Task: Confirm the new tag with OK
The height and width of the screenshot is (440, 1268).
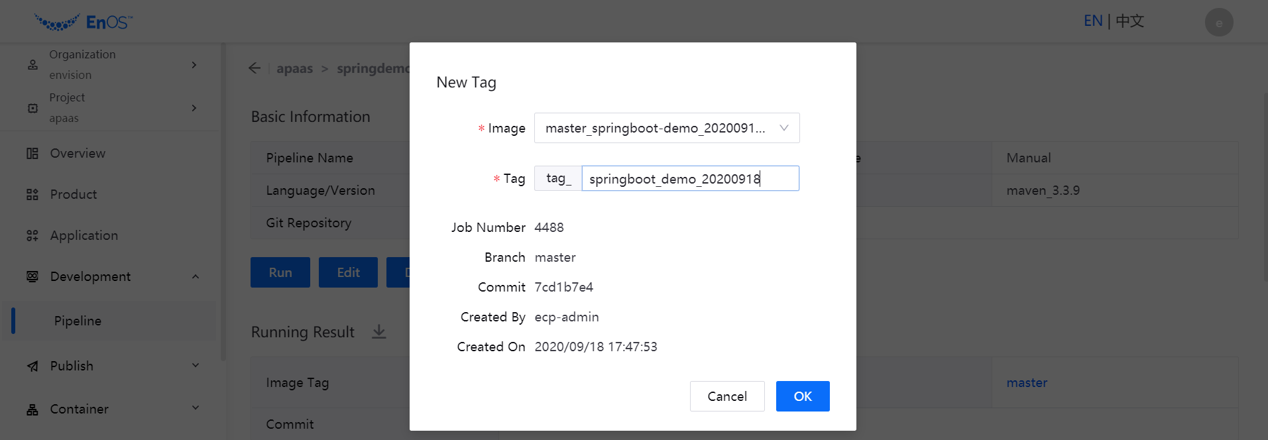Action: (802, 396)
